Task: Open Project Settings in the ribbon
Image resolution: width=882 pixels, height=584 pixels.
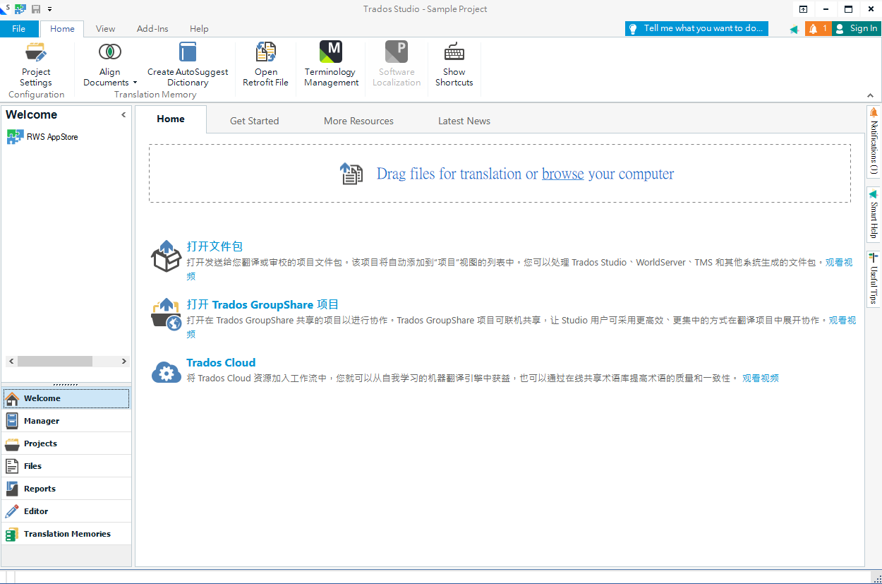Action: point(36,64)
